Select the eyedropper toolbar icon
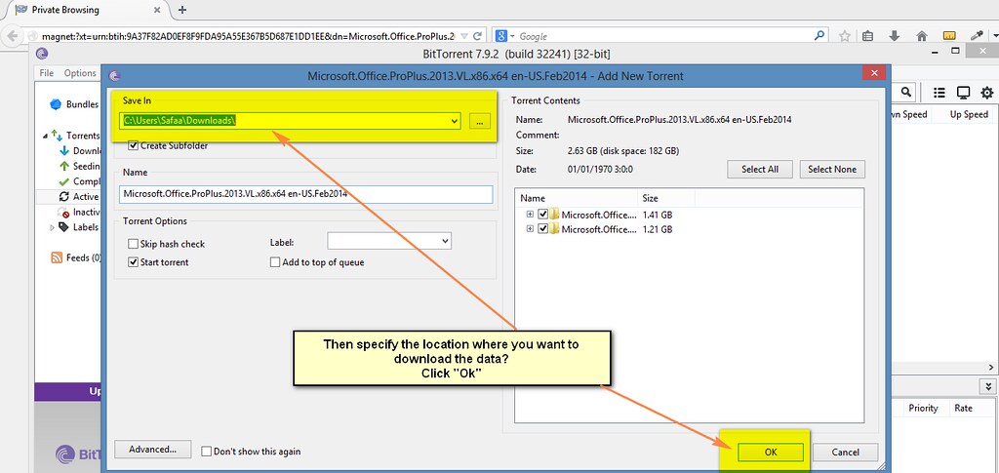The width and height of the screenshot is (999, 473). (976, 36)
